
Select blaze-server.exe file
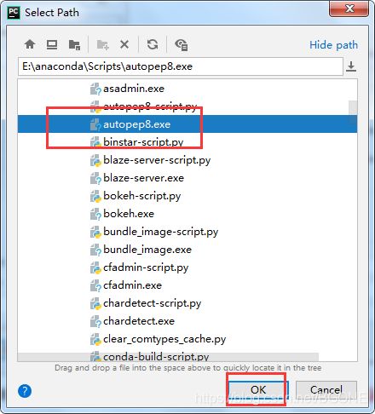(143, 178)
